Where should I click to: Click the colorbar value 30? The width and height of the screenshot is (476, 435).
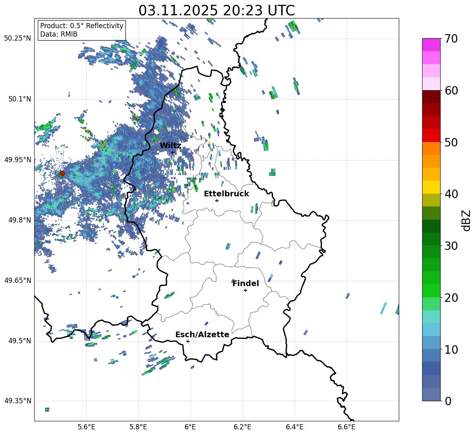451,246
